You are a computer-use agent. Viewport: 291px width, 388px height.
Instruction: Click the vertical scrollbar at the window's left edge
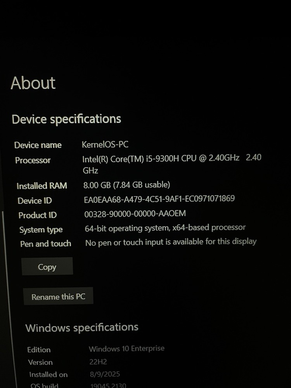9,297
